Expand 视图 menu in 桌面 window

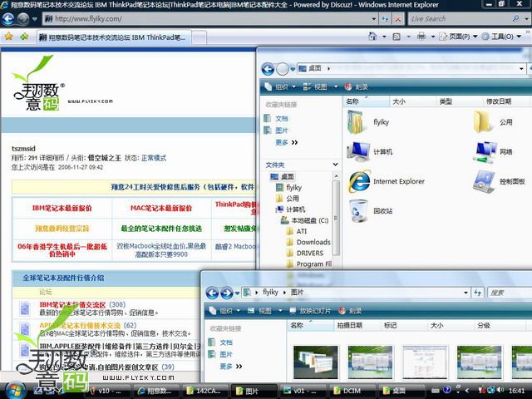tap(320, 86)
